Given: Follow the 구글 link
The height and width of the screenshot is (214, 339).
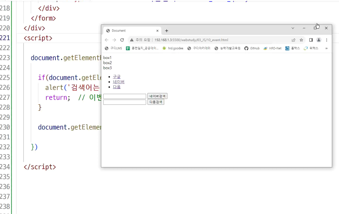Looking at the screenshot, I should (x=117, y=77).
